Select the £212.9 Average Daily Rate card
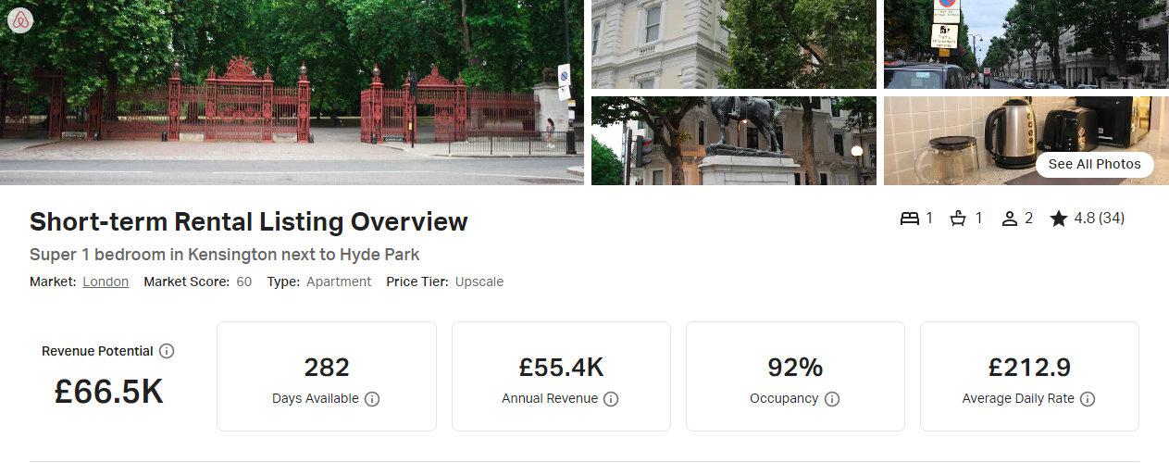 coord(1029,377)
